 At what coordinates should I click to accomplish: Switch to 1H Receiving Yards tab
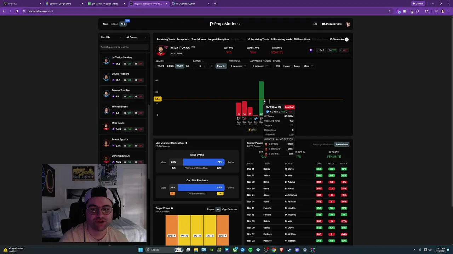pos(281,39)
